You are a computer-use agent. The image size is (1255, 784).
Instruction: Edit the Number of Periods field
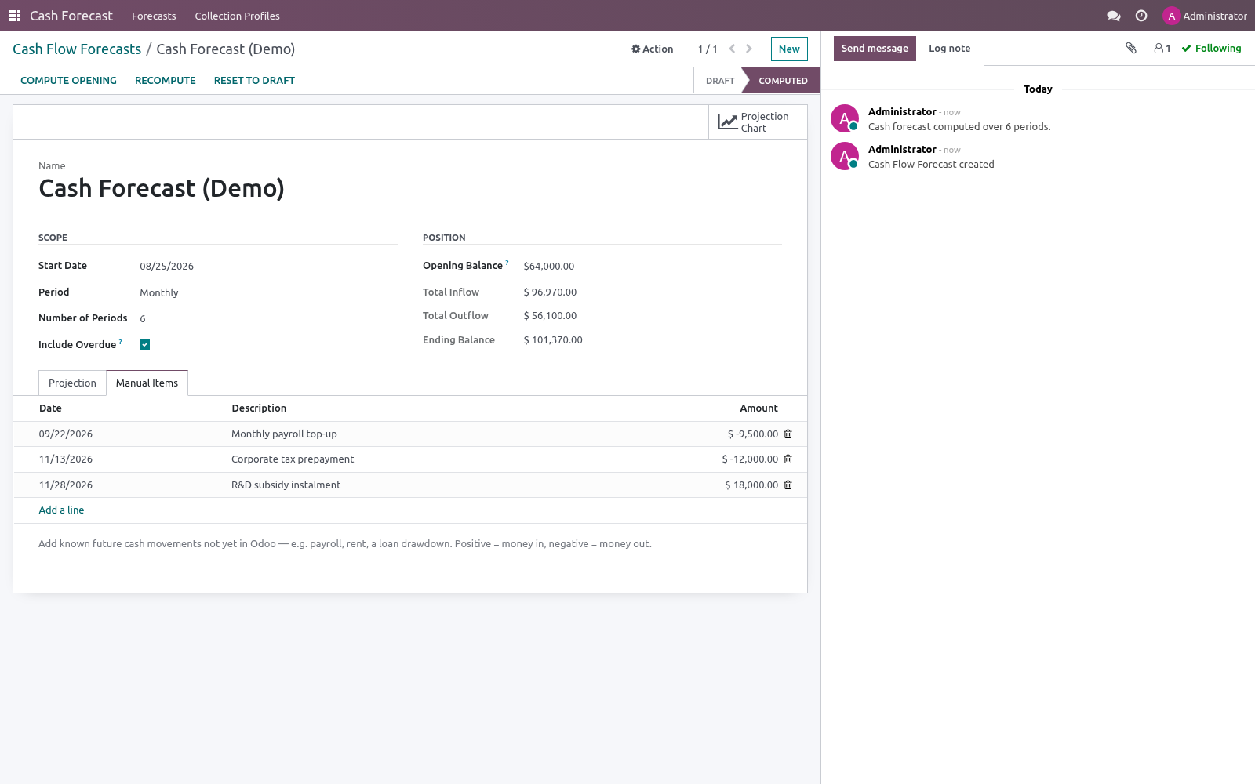268,318
